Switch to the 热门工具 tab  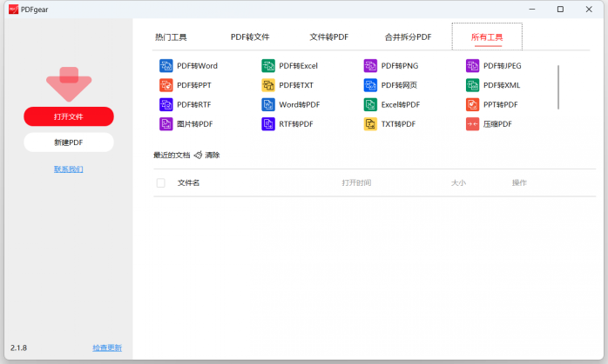click(x=171, y=37)
